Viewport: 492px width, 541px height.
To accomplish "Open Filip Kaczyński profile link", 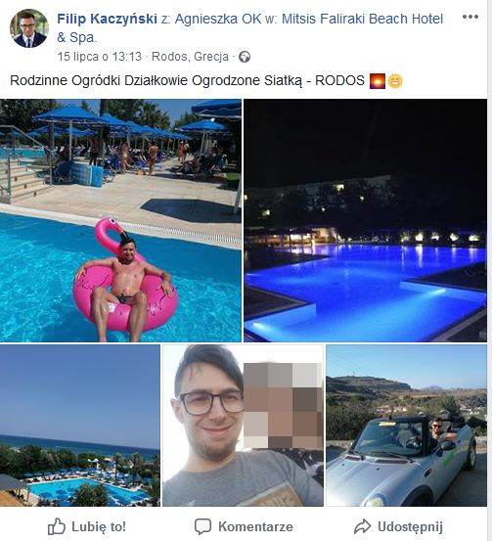I will point(107,19).
